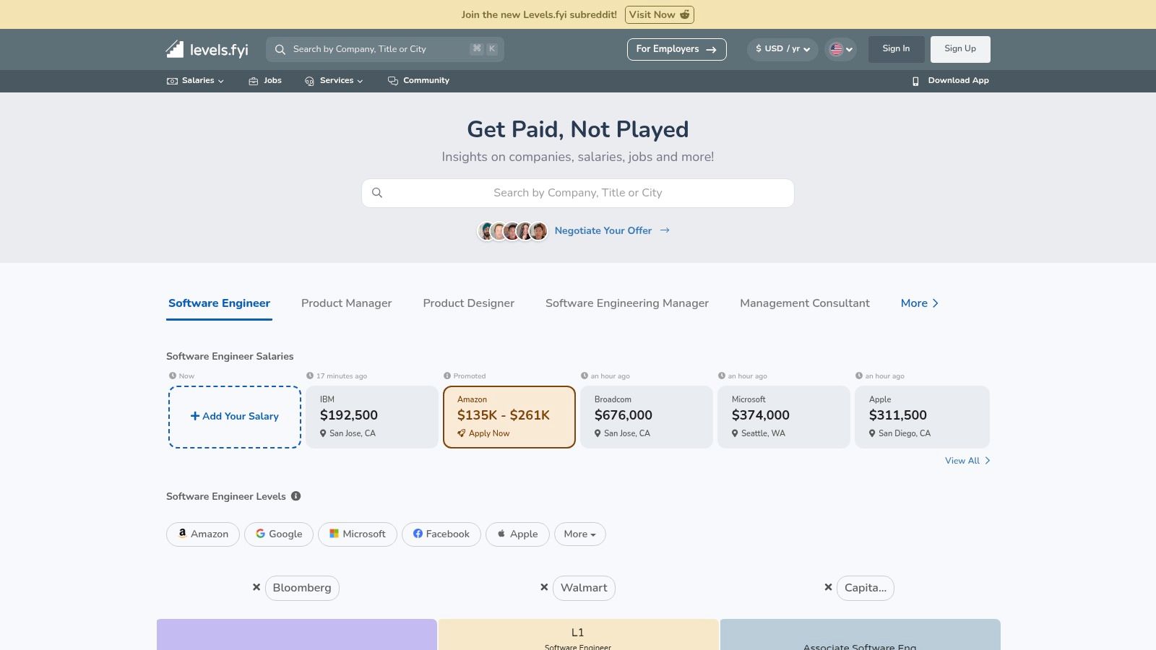Select the Apple company chip
1156x650 pixels.
[x=517, y=534]
